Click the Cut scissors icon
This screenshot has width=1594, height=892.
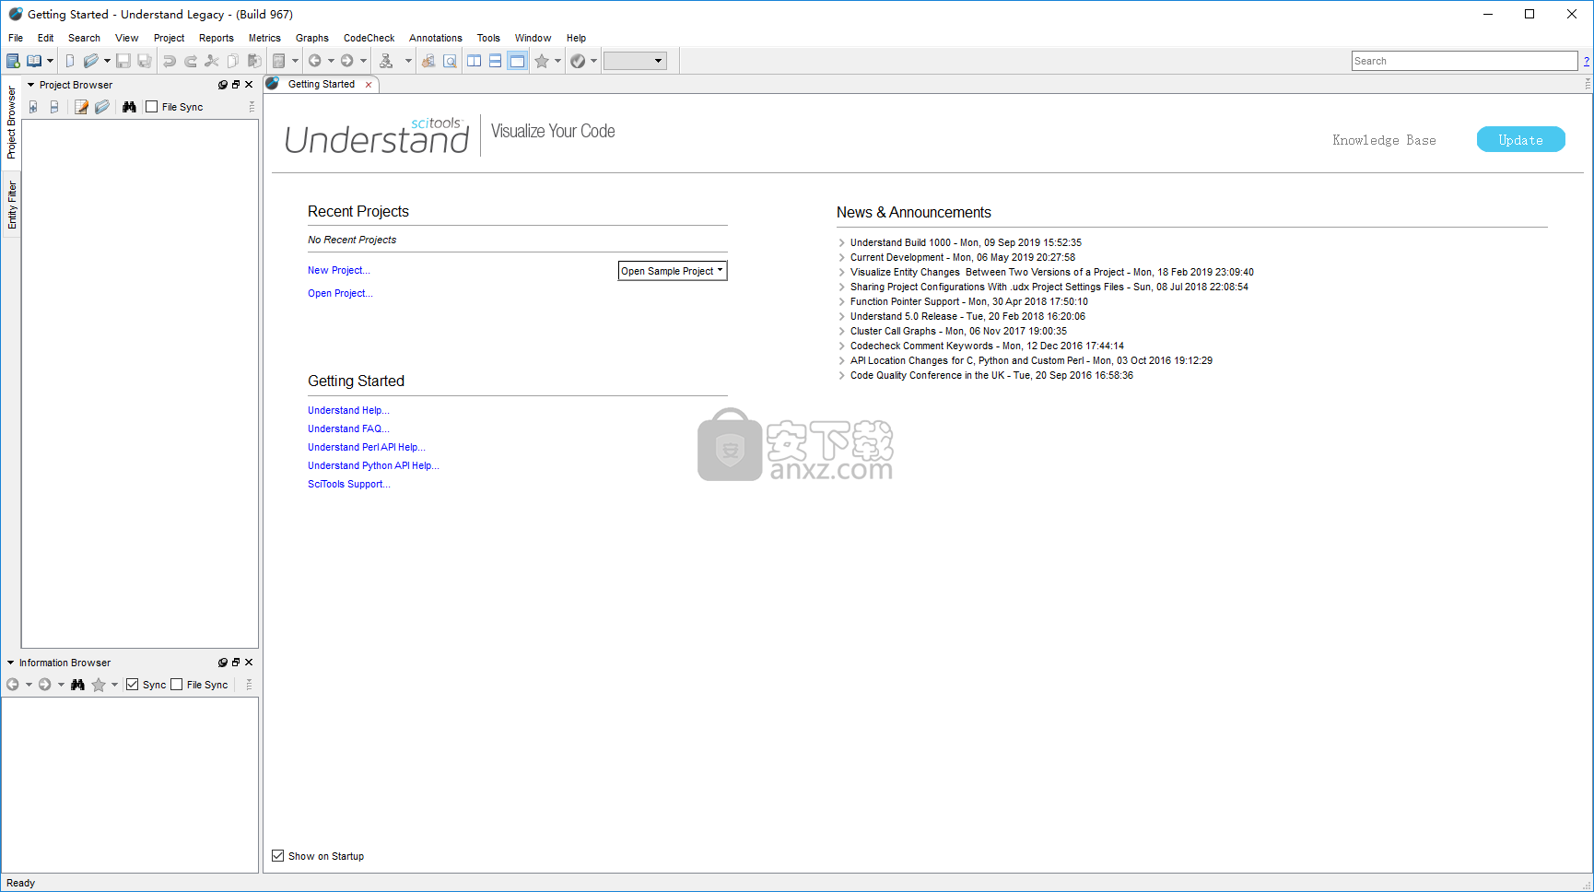(x=212, y=61)
